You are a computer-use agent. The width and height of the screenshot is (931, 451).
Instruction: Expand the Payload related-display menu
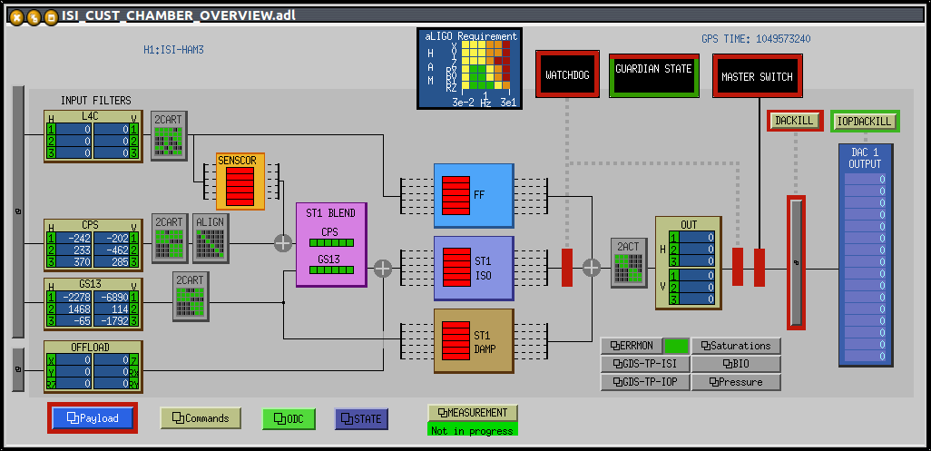[93, 417]
